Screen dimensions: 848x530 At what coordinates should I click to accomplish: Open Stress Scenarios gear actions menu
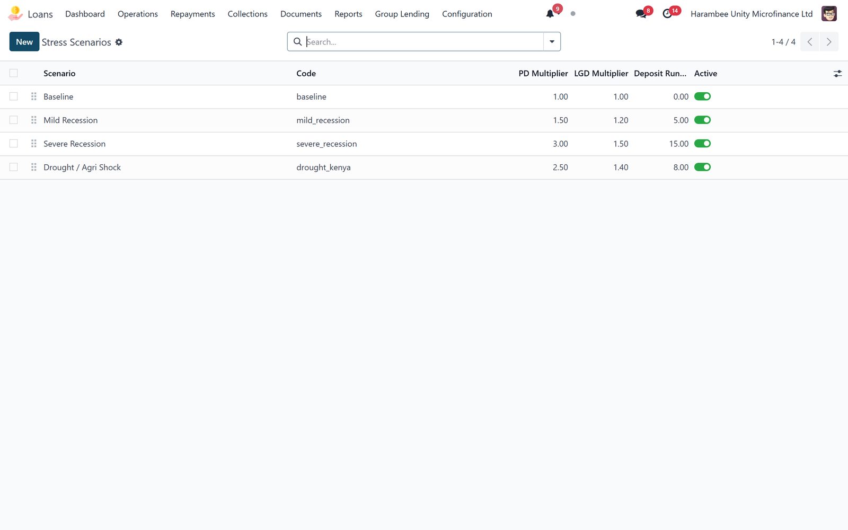(x=119, y=42)
